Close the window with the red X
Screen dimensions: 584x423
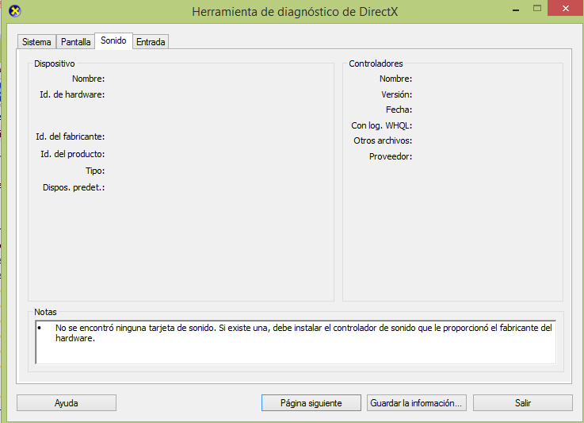565,8
